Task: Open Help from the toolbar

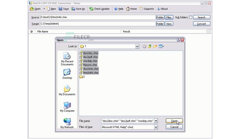Action: click(x=119, y=9)
